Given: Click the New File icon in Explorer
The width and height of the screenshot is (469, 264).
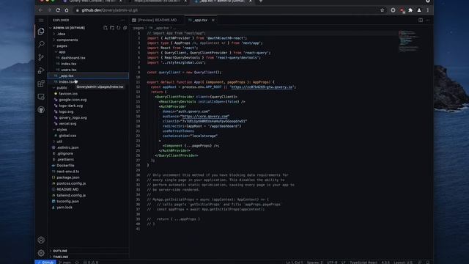Looking at the screenshot, I should [x=106, y=28].
